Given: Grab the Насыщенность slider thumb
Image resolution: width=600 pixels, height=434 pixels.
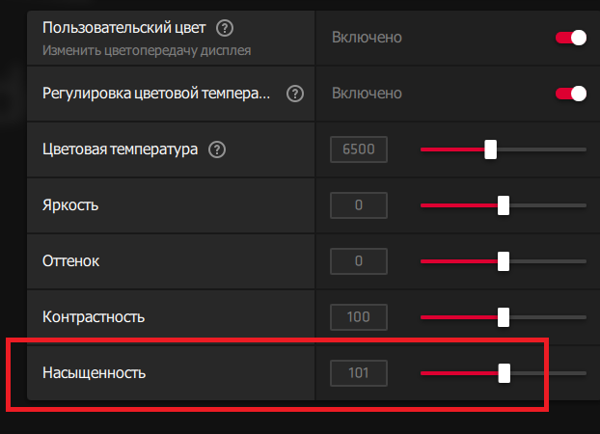Looking at the screenshot, I should (505, 372).
